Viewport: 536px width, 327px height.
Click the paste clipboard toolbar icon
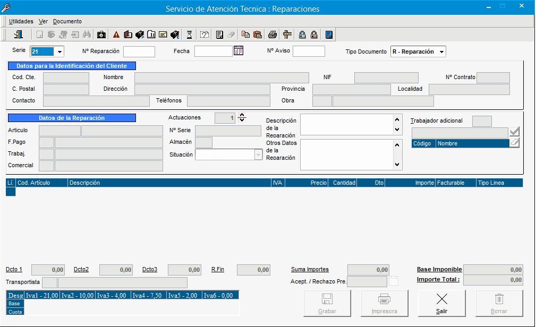[258, 35]
